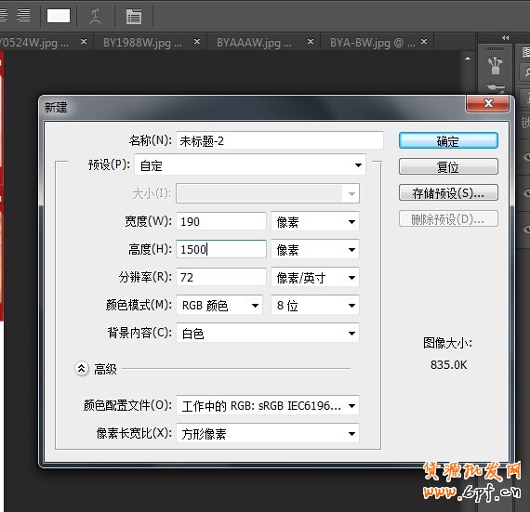This screenshot has height=512, width=530.
Task: Toggle the character and paragraph panel icon
Action: (134, 16)
